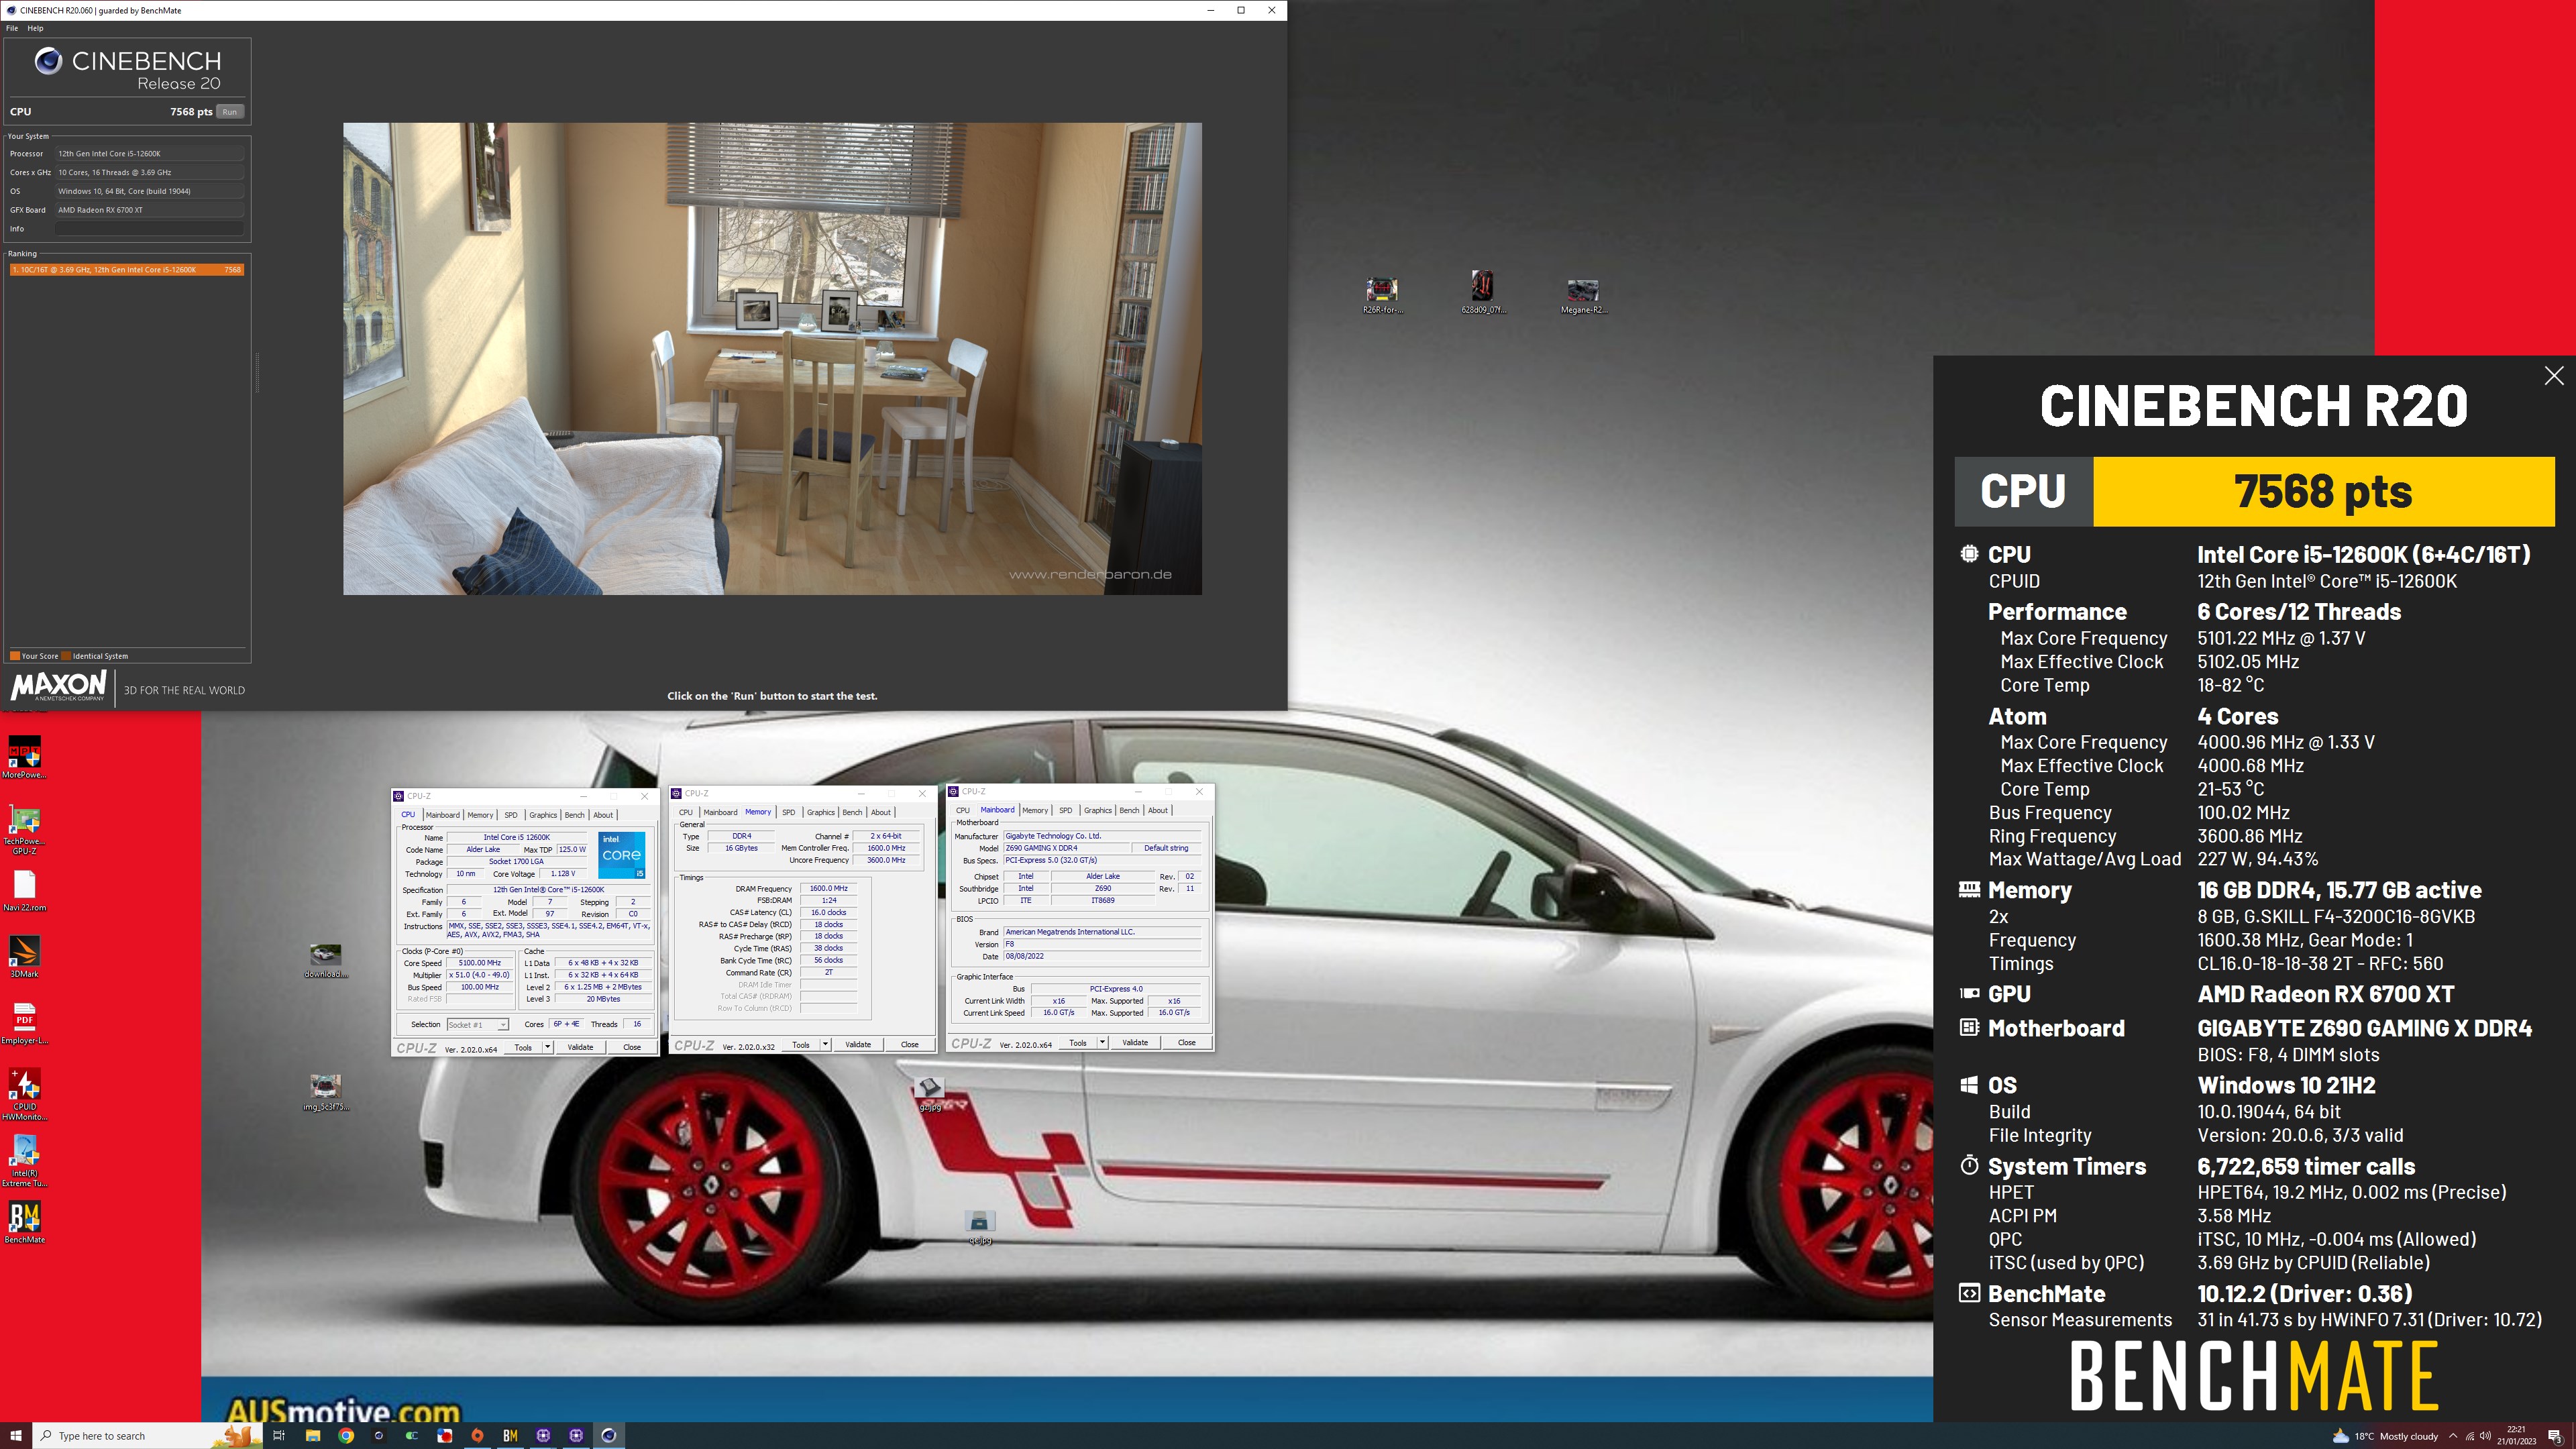Click Tools button in CPU-tab CPU-Z window
This screenshot has height=1449, width=2576.
523,1047
